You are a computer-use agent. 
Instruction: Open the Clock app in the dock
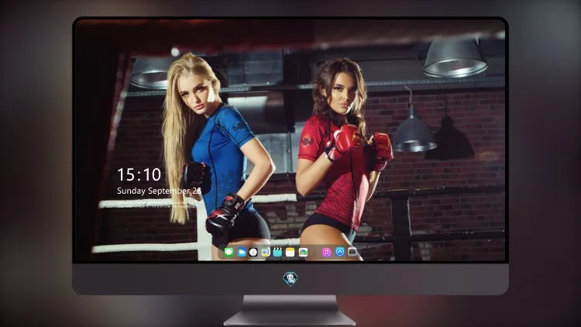[x=253, y=252]
